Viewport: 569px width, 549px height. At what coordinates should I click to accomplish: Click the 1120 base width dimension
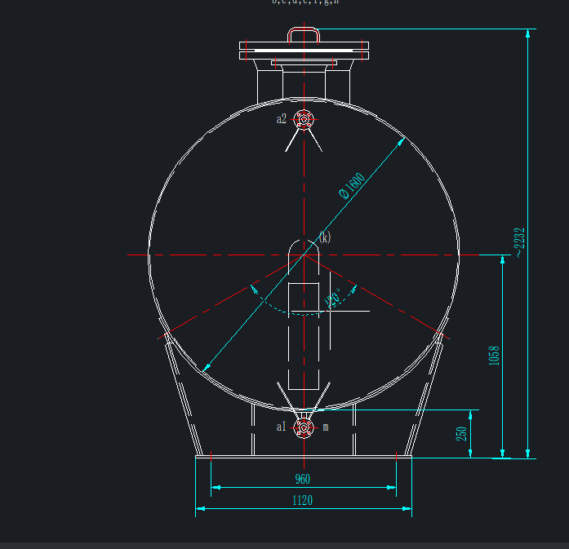tap(303, 500)
